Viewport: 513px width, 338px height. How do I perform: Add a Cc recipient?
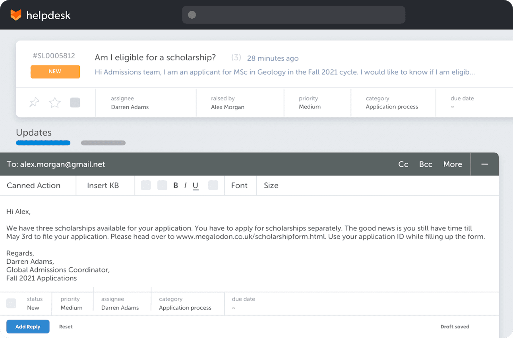403,164
